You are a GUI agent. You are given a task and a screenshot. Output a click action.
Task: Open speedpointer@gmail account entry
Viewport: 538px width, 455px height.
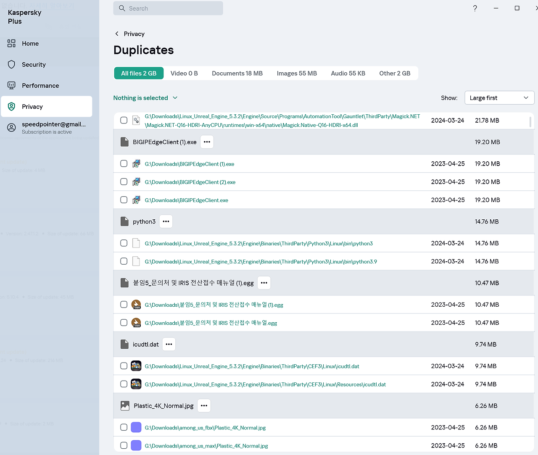coord(46,128)
